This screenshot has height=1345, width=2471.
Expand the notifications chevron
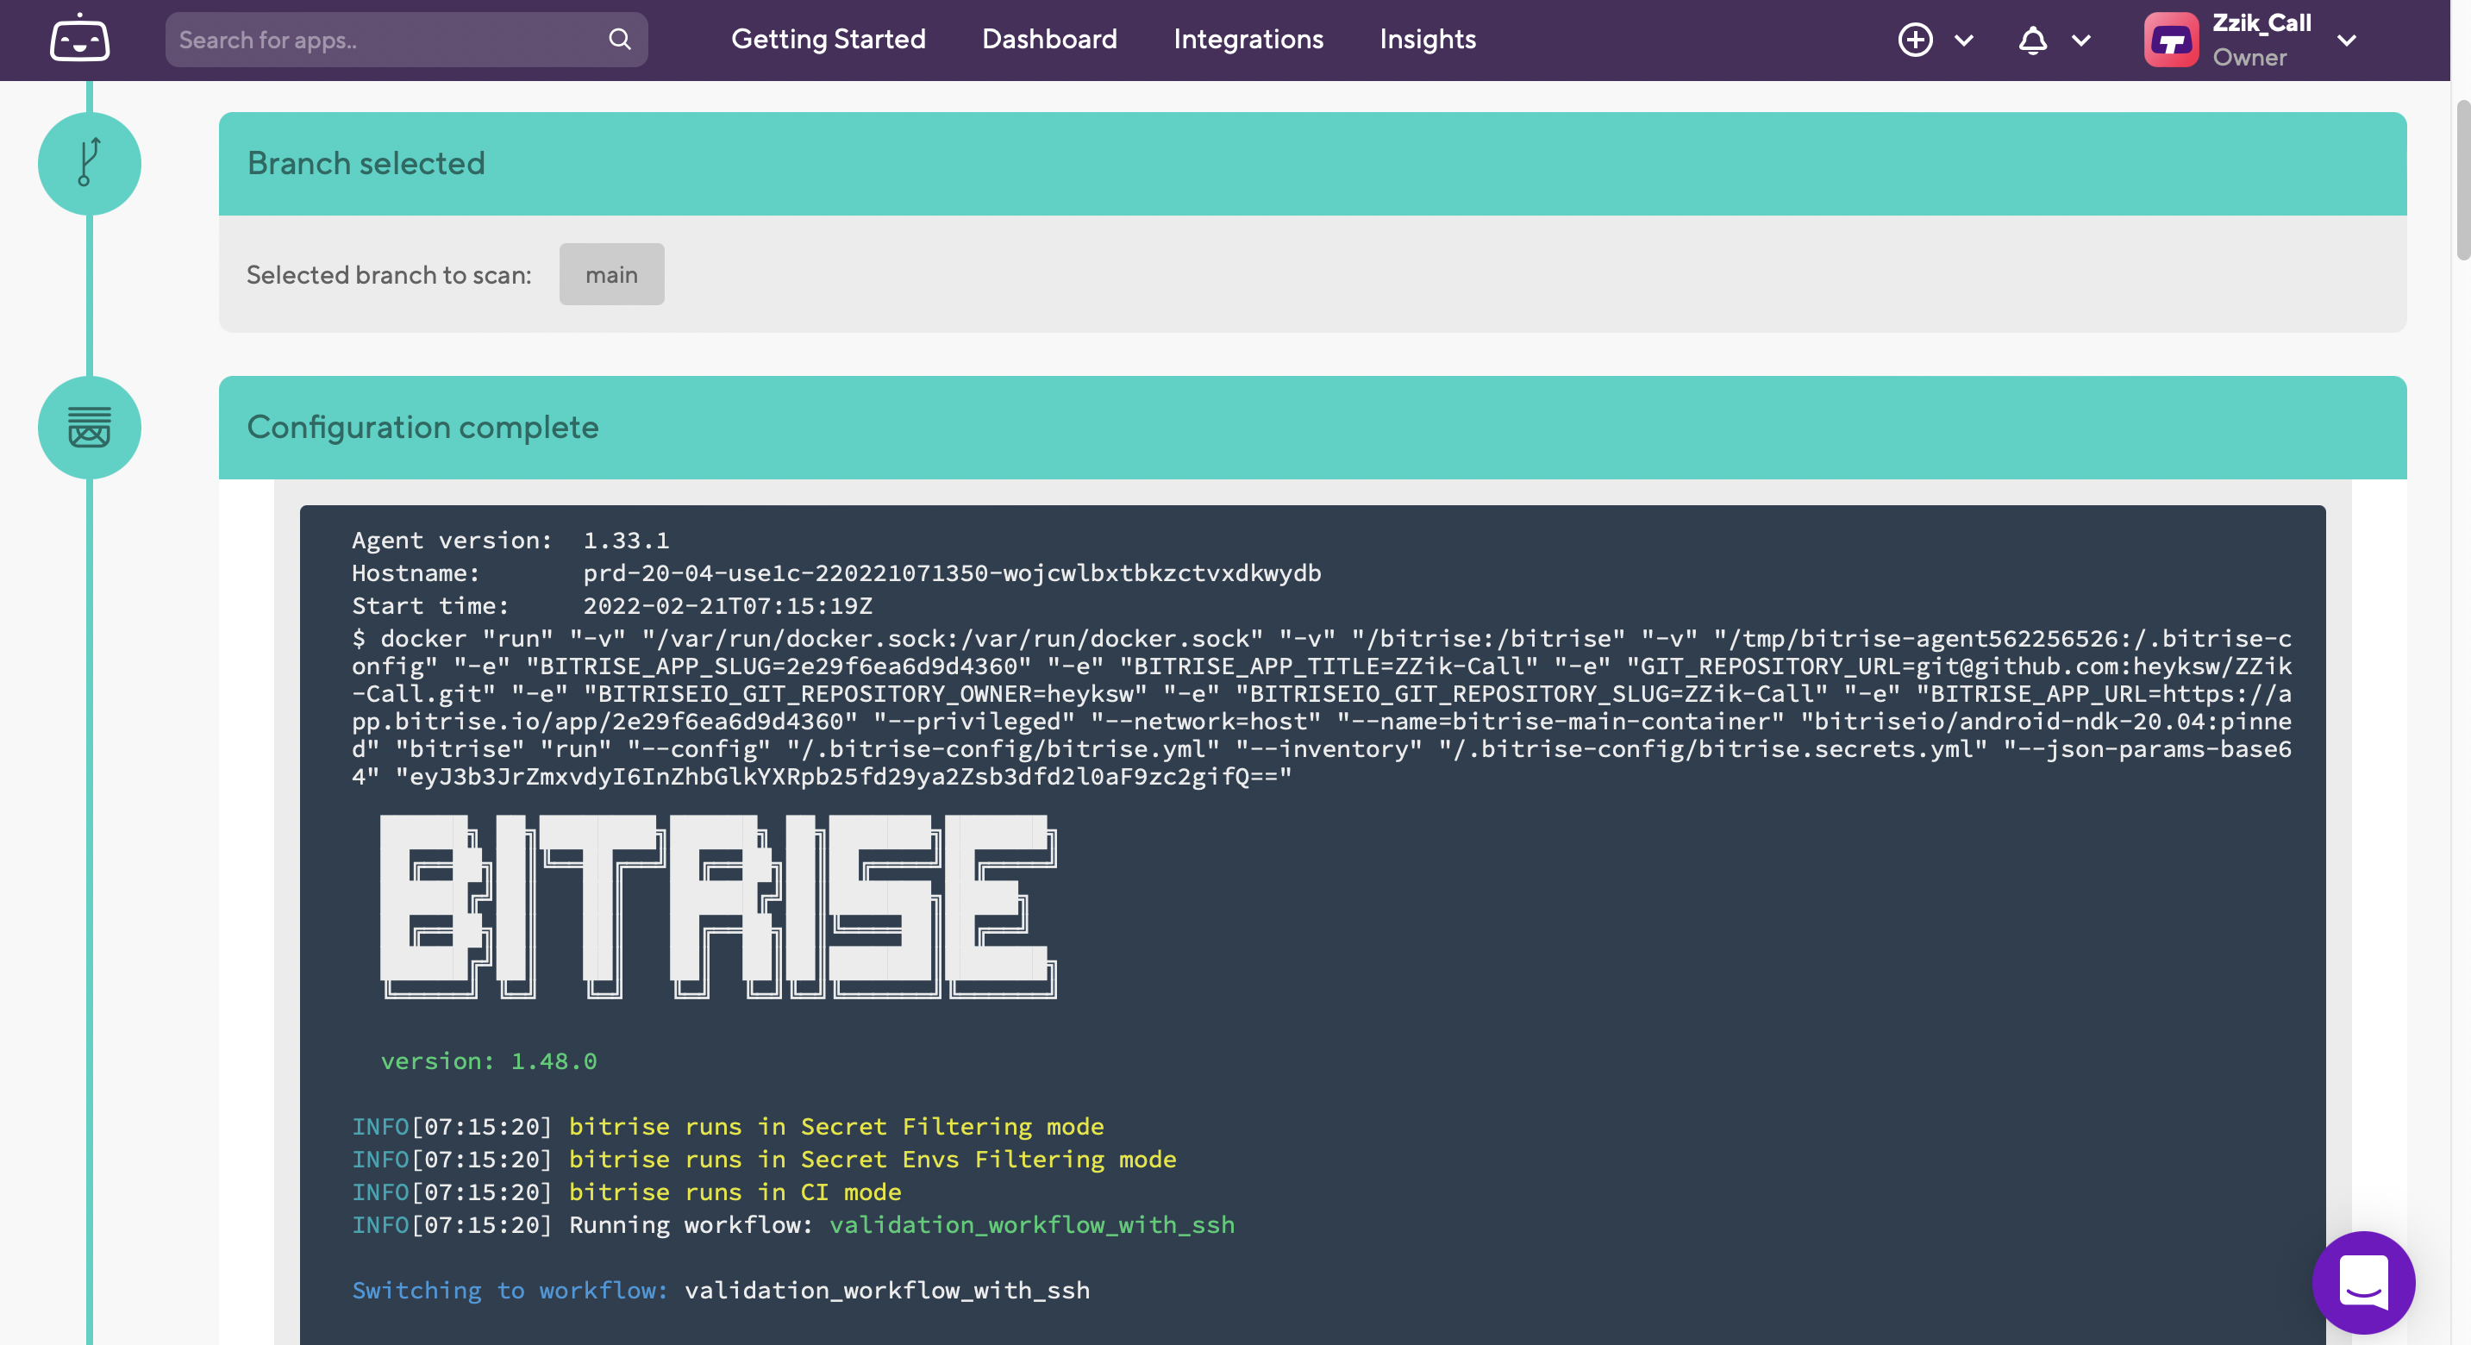[x=2080, y=41]
